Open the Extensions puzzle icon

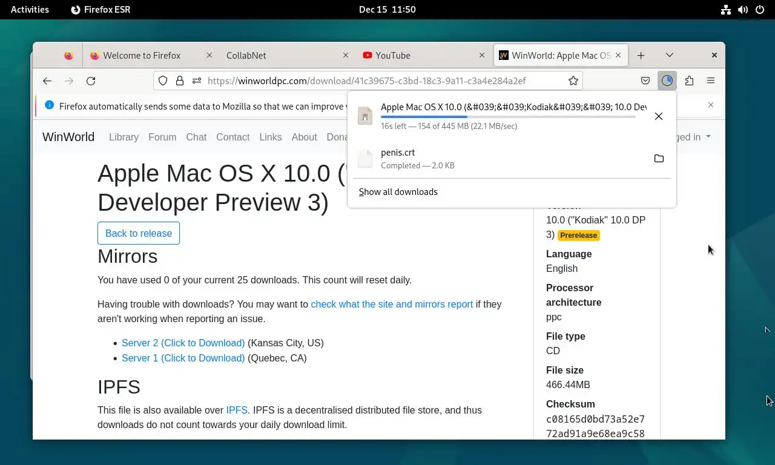(x=689, y=81)
